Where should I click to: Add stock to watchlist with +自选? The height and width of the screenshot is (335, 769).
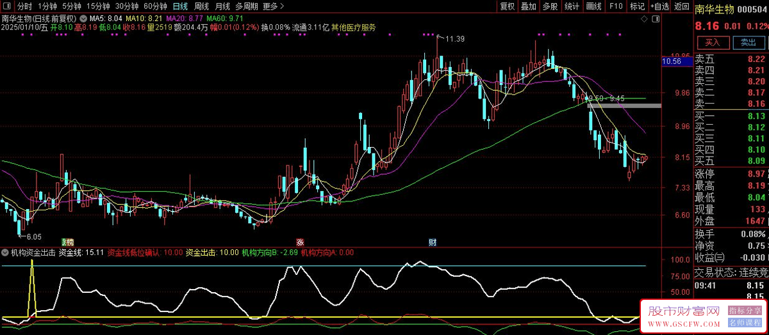(658, 6)
